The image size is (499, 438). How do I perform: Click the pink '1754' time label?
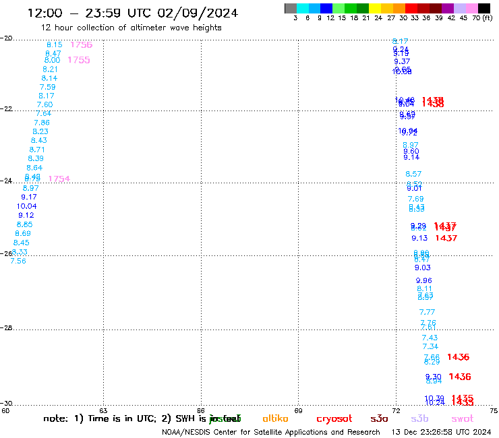[x=59, y=179]
